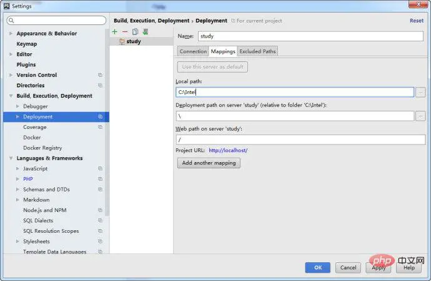Expand the Appearance & Behavior section
This screenshot has height=281, width=431.
pyautogui.click(x=11, y=34)
